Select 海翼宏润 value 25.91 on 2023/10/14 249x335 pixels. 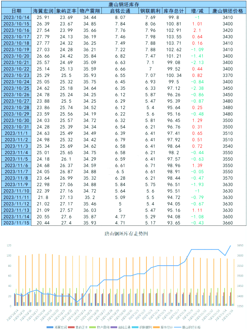coord(43,17)
